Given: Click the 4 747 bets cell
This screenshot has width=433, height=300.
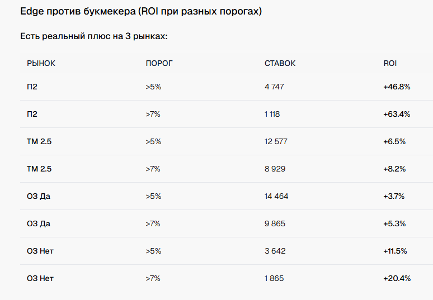Looking at the screenshot, I should click(274, 87).
